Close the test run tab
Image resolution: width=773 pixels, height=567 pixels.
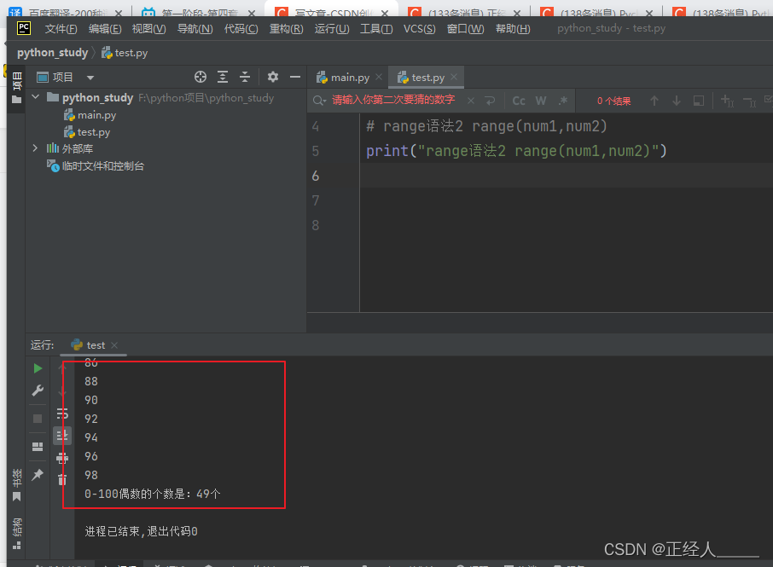point(113,344)
